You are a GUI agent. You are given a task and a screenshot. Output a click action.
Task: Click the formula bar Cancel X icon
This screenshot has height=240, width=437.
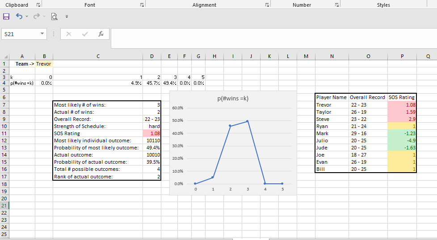click(69, 34)
